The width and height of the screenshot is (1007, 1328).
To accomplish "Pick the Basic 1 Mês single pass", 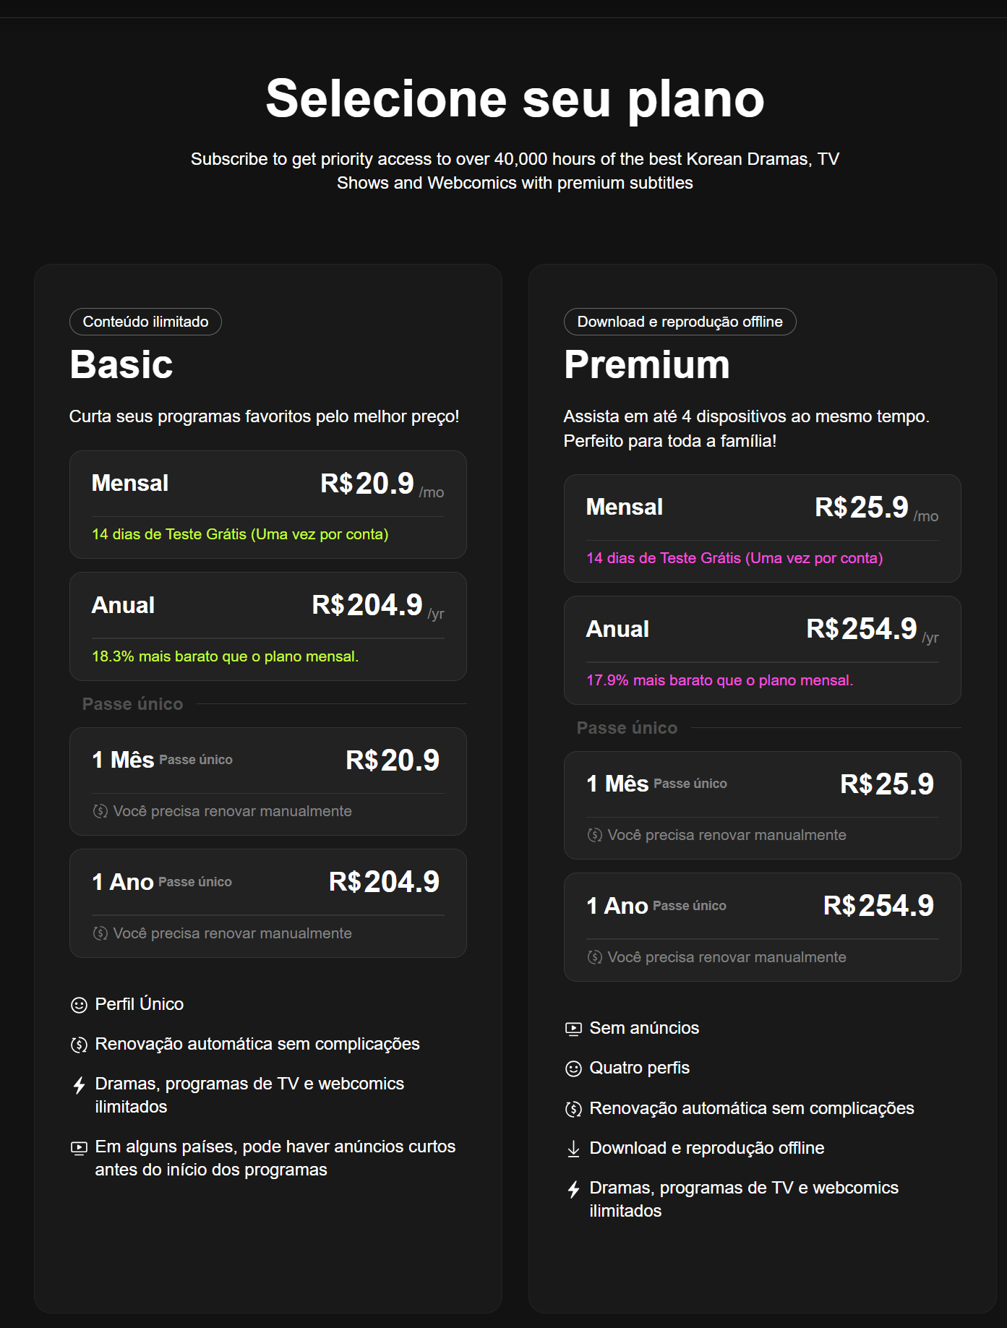I will (267, 781).
